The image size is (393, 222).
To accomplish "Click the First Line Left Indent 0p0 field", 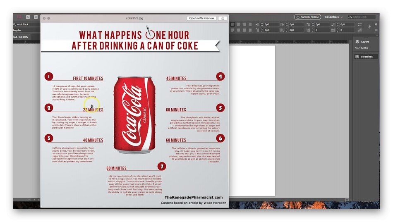I will coord(271,30).
